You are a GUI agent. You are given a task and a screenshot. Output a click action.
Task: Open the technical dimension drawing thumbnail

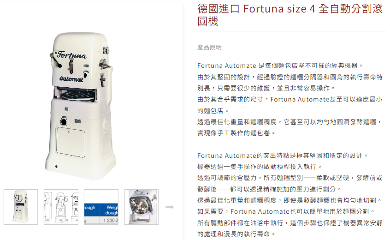(61, 207)
